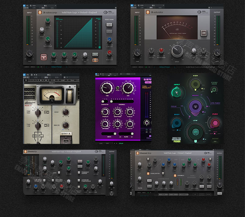Image resolution: width=245 pixels, height=217 pixels.
Task: Click the large DRIVE knob in X-saturator
Action: 177,51
